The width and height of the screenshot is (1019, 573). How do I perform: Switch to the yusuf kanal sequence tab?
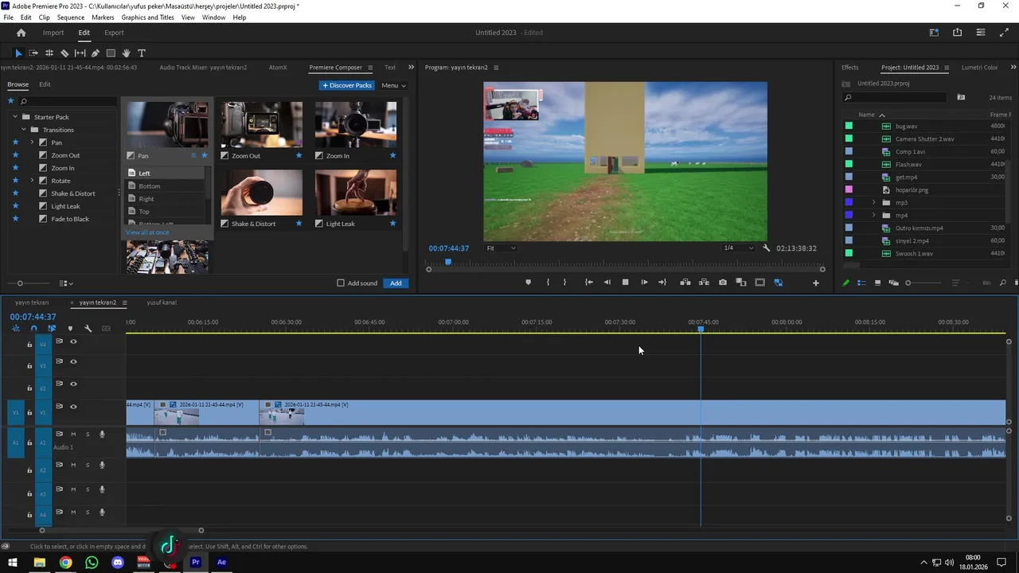point(161,302)
